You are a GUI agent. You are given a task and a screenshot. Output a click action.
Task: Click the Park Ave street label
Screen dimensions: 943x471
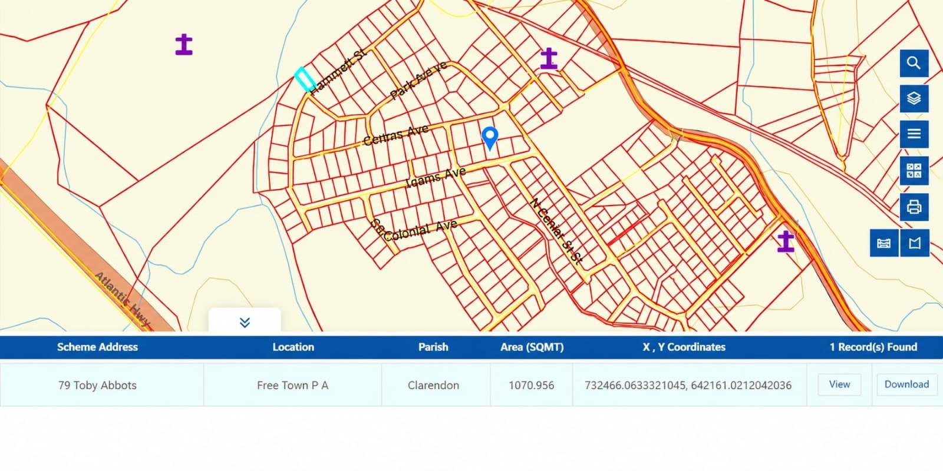[418, 80]
